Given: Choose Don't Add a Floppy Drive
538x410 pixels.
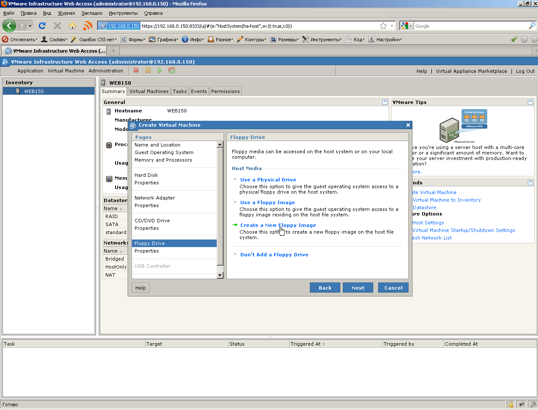Looking at the screenshot, I should tap(274, 255).
